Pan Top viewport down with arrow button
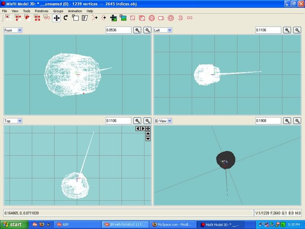This screenshot has width=305, height=229. pos(148,139)
